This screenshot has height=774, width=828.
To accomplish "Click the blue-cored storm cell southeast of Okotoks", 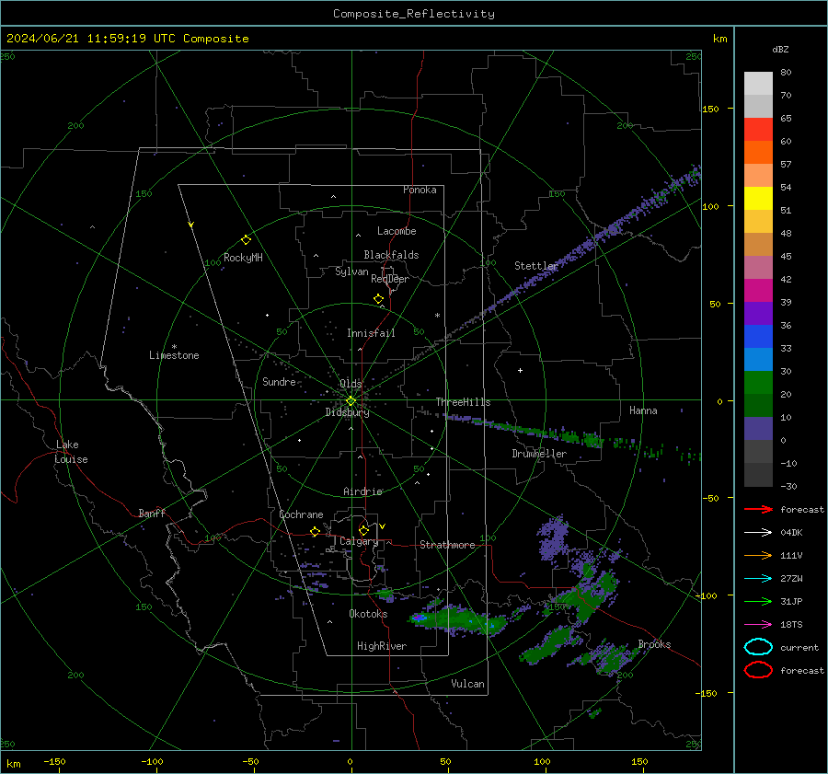I will 459,619.
